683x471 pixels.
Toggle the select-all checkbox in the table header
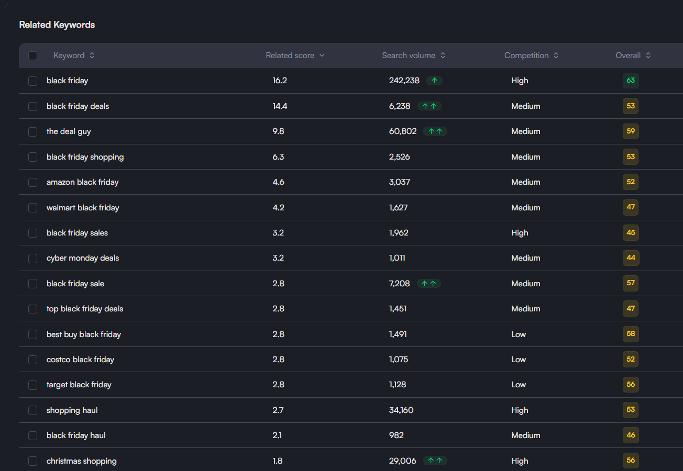[x=33, y=55]
